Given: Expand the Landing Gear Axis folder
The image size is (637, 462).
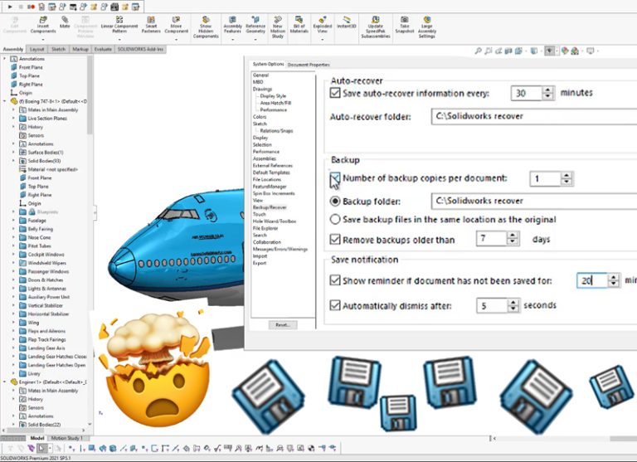Looking at the screenshot, I should point(13,348).
